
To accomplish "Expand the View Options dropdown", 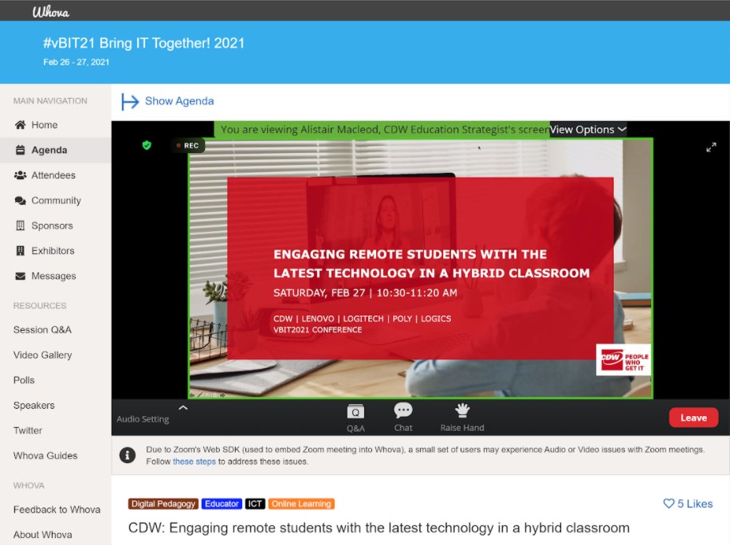I will 587,129.
